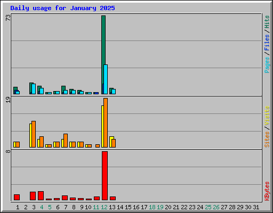The height and width of the screenshot is (213, 273).
Task: Click the red KBytes bar for day 4
Action: coord(41,196)
